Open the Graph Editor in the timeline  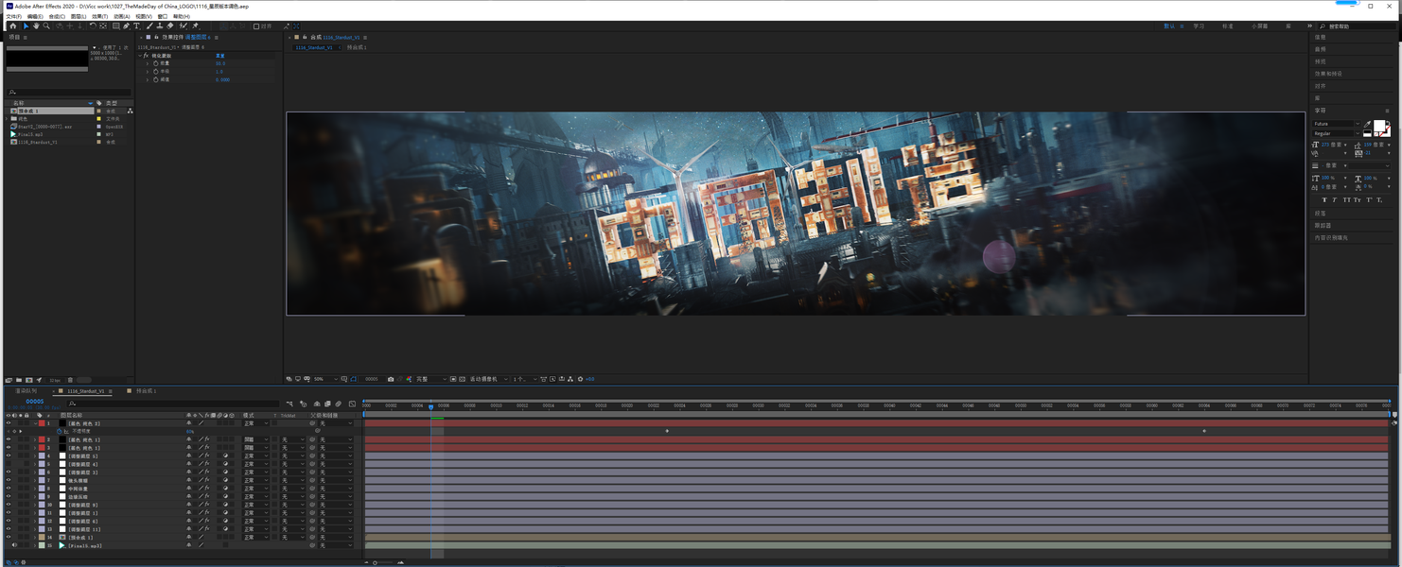(x=352, y=404)
